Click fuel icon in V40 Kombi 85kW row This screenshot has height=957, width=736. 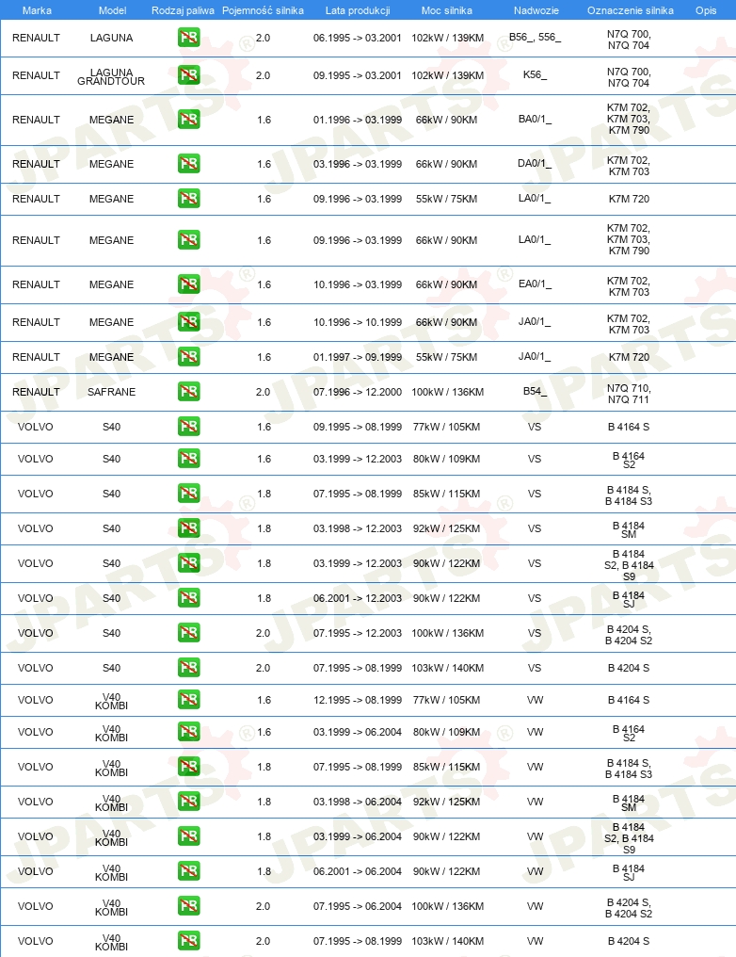[x=189, y=766]
